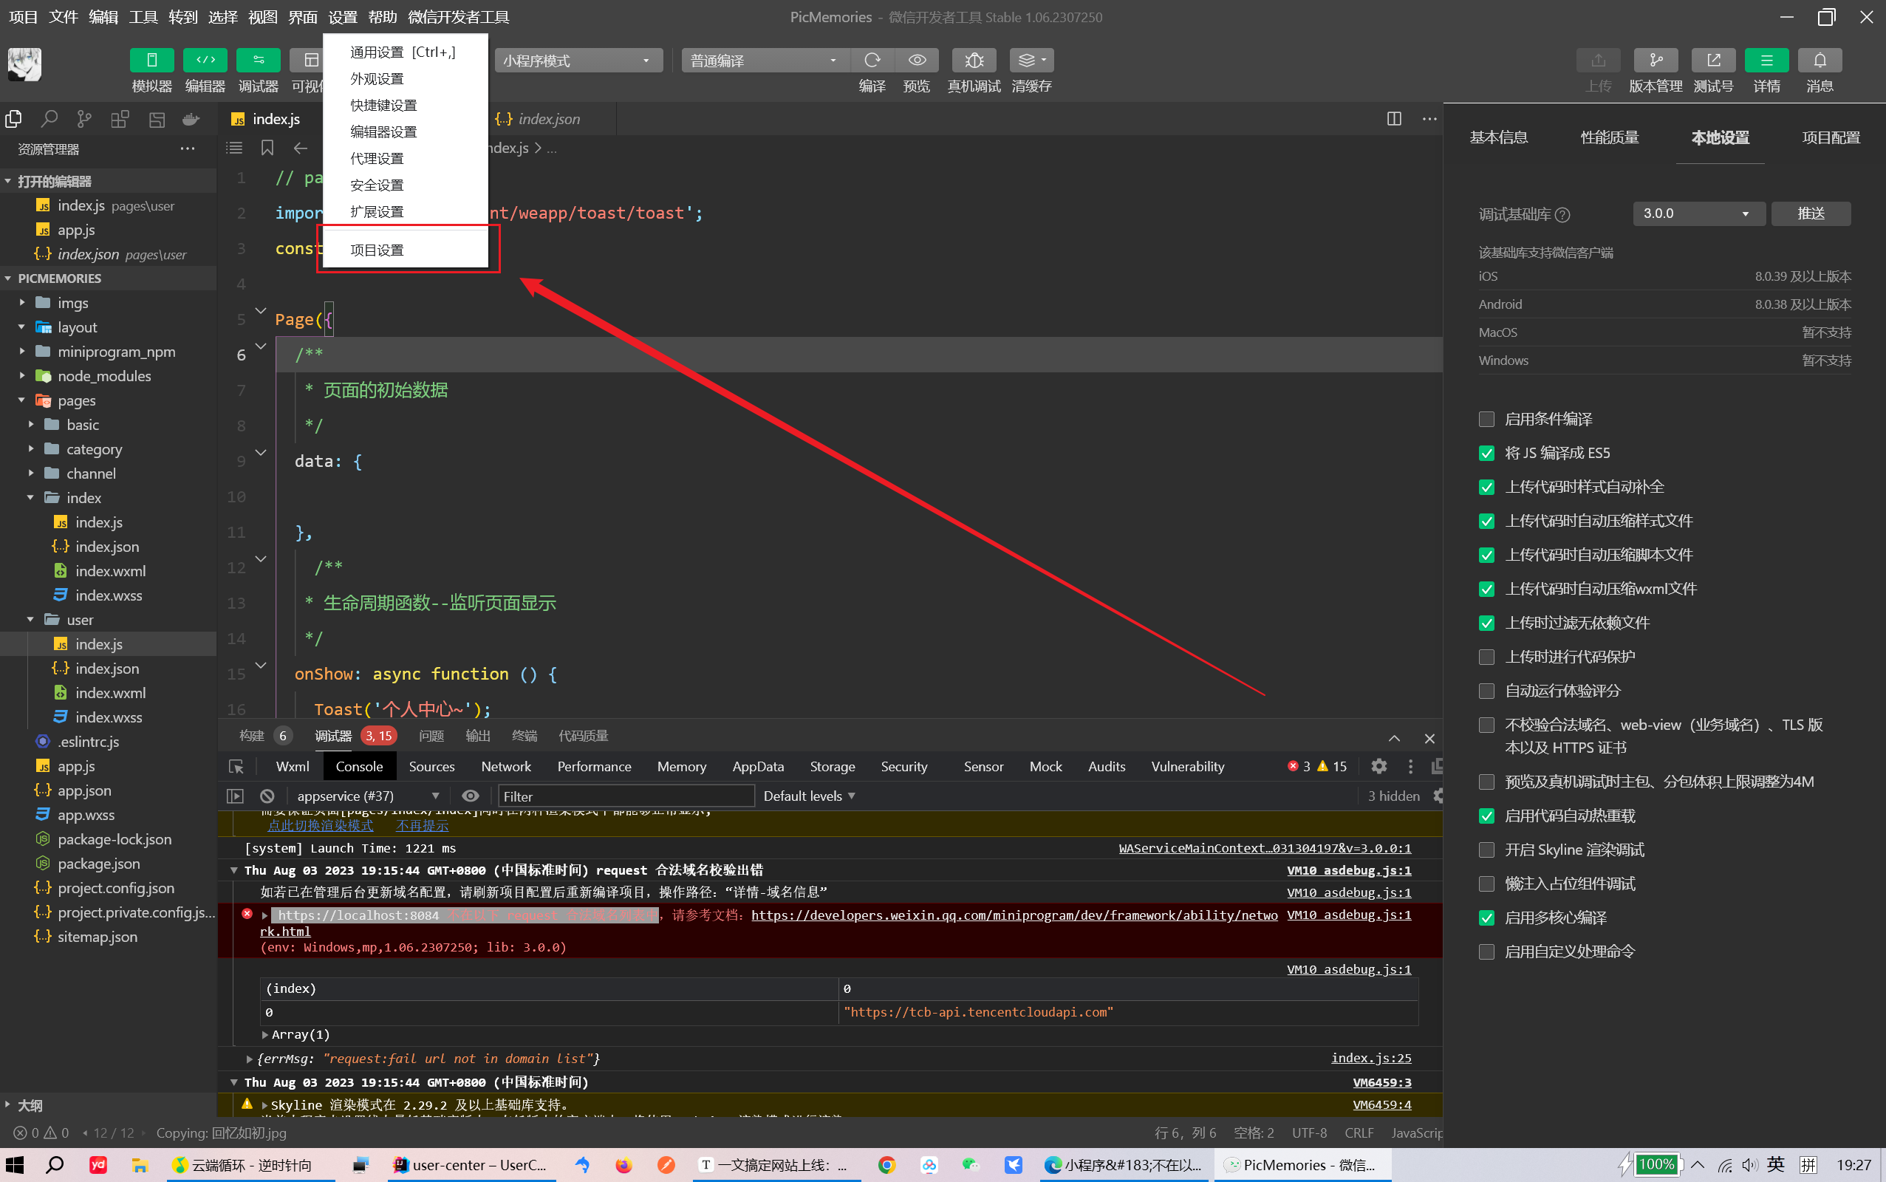The width and height of the screenshot is (1886, 1182).
Task: Expand the node_modules folder
Action: [x=104, y=376]
